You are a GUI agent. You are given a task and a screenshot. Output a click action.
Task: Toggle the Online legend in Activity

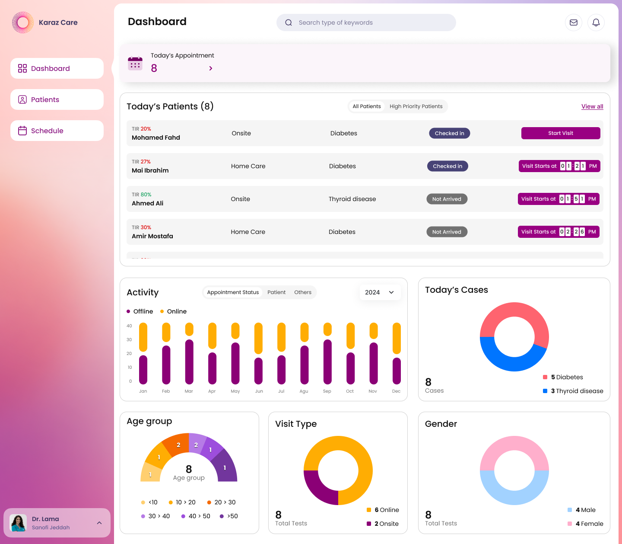pyautogui.click(x=173, y=311)
